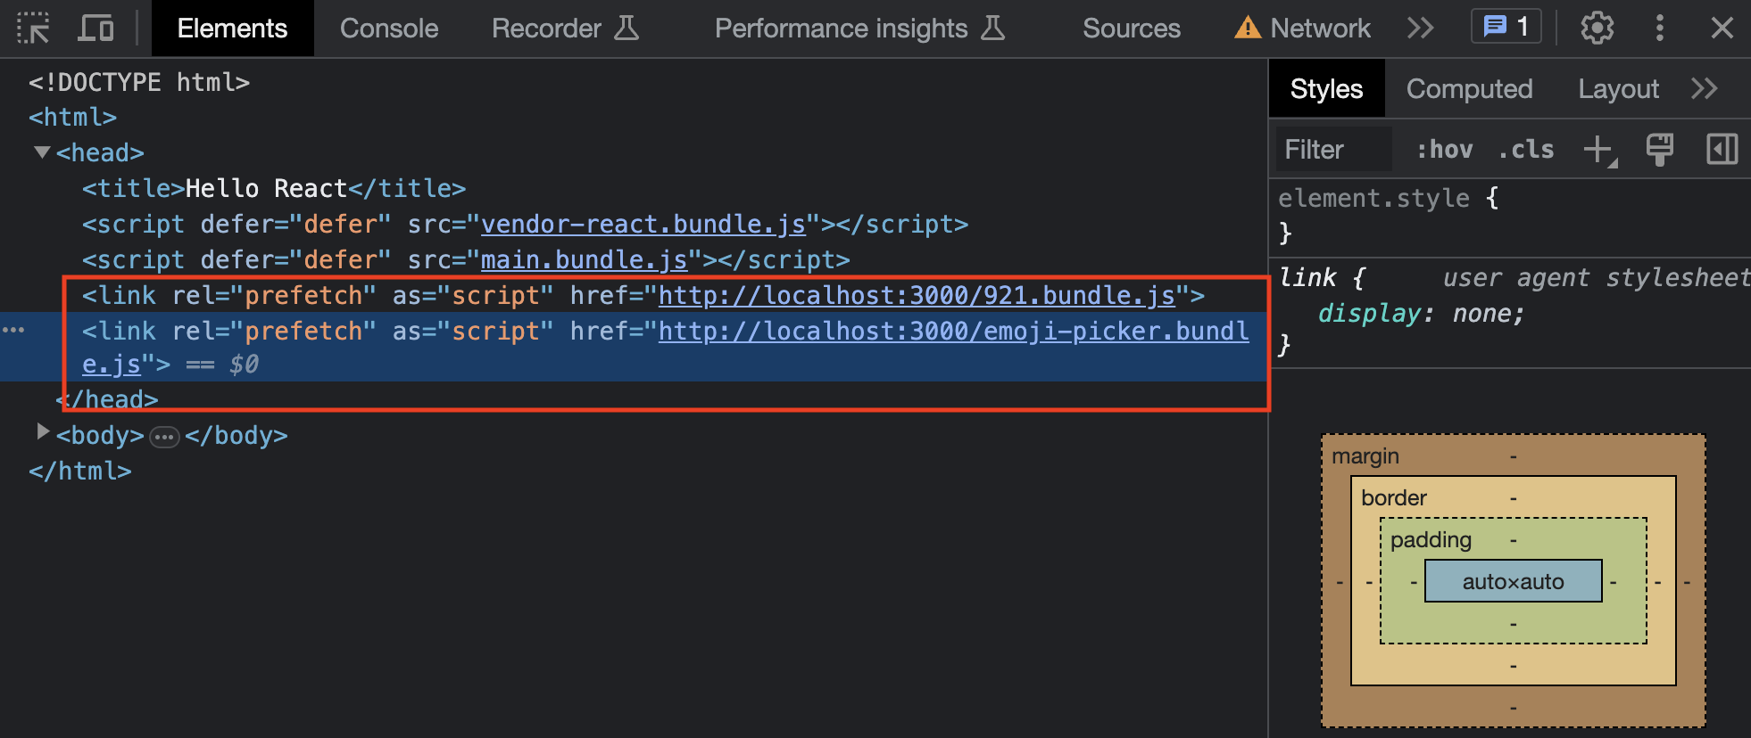Click the three-dot actions gutter icon on selected node
1751x738 pixels.
(x=13, y=331)
